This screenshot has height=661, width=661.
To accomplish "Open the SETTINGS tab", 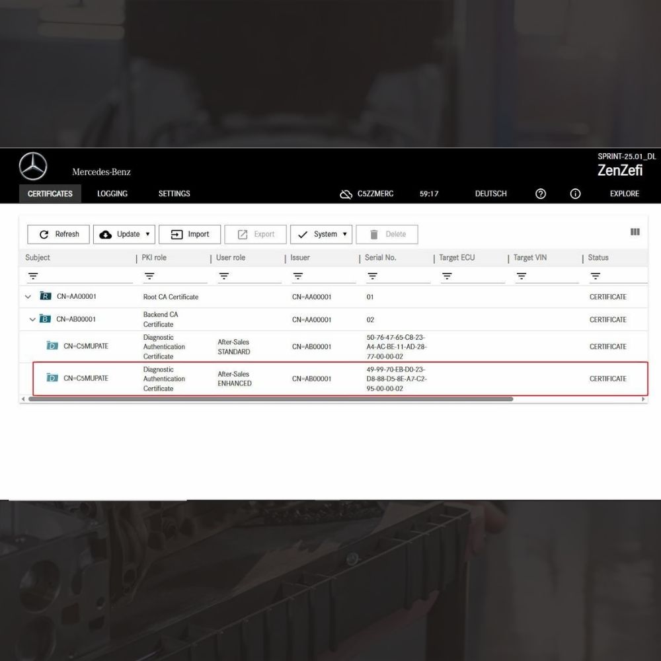I will click(174, 194).
